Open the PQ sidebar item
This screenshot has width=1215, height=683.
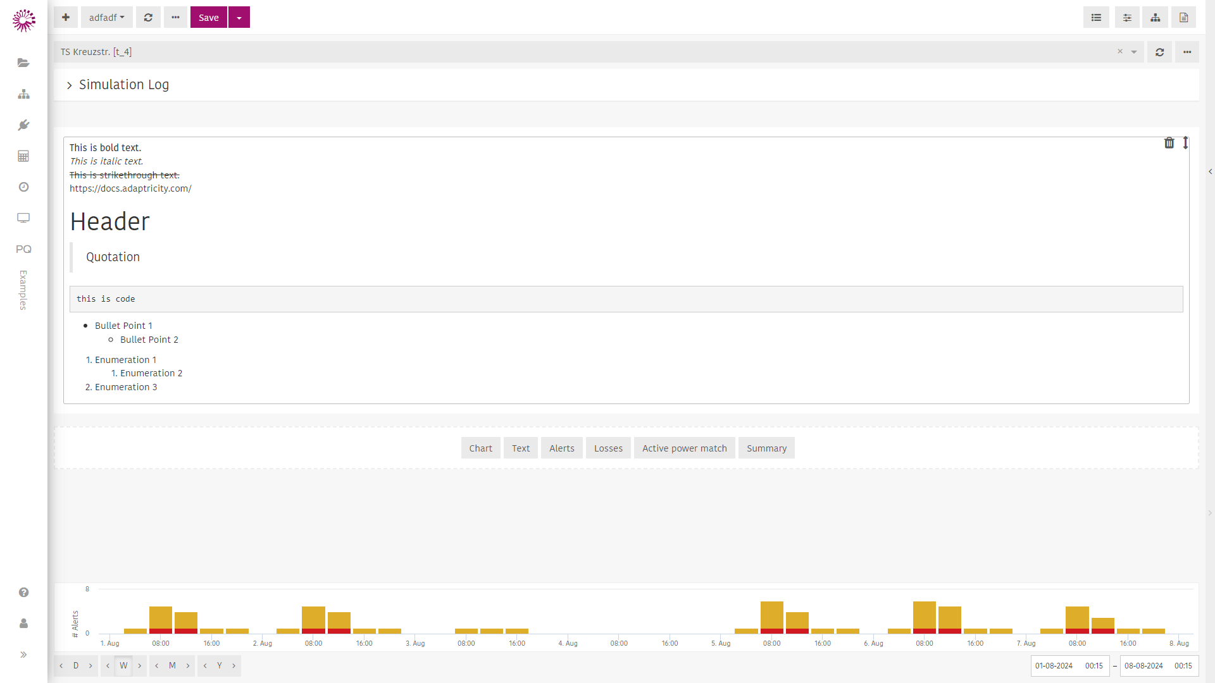coord(23,249)
